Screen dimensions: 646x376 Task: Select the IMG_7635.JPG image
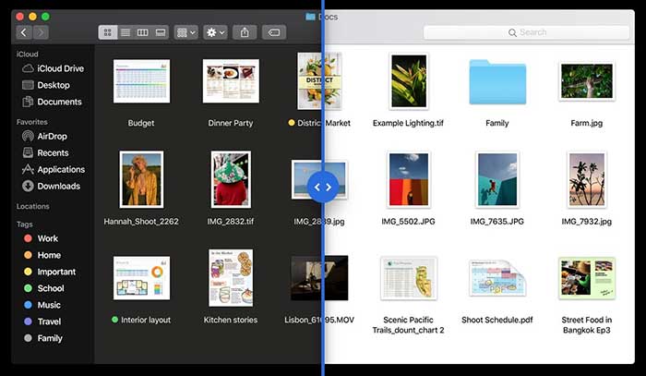497,179
